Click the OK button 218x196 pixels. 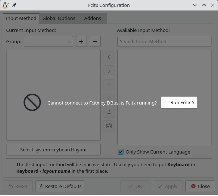135,187
